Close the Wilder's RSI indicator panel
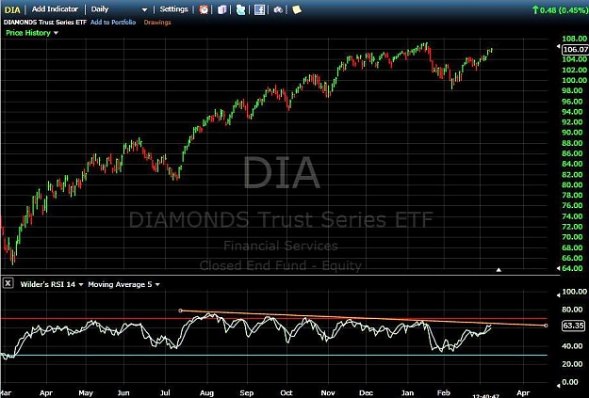 (8, 283)
